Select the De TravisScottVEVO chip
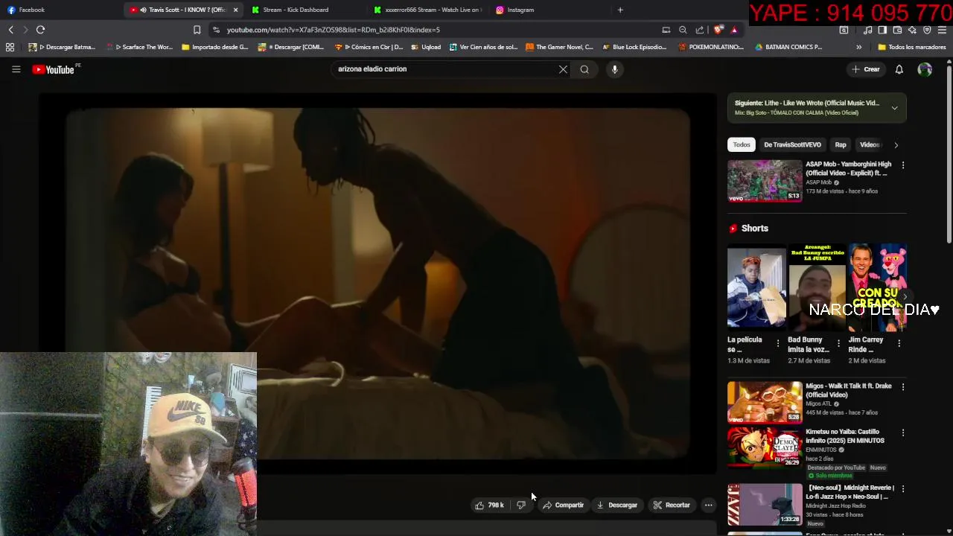The height and width of the screenshot is (536, 953). (x=792, y=144)
